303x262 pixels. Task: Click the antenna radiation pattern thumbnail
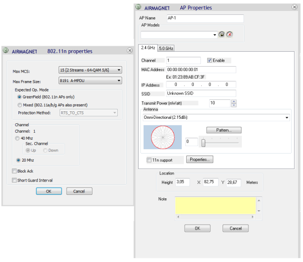pos(162,137)
